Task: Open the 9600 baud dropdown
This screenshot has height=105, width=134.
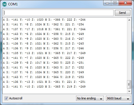Action: click(118, 98)
